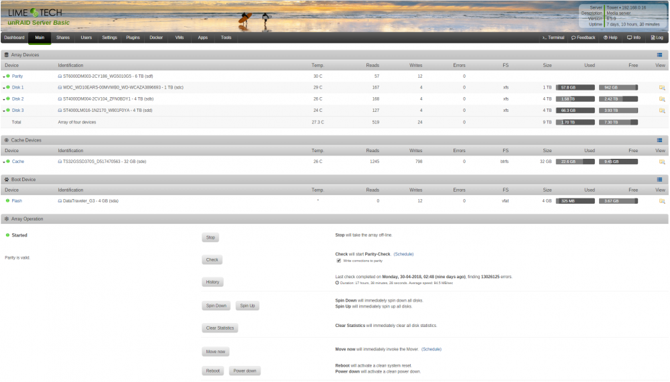
Task: Open disk log icon for TS32GSSD370S
Action: pyautogui.click(x=60, y=162)
